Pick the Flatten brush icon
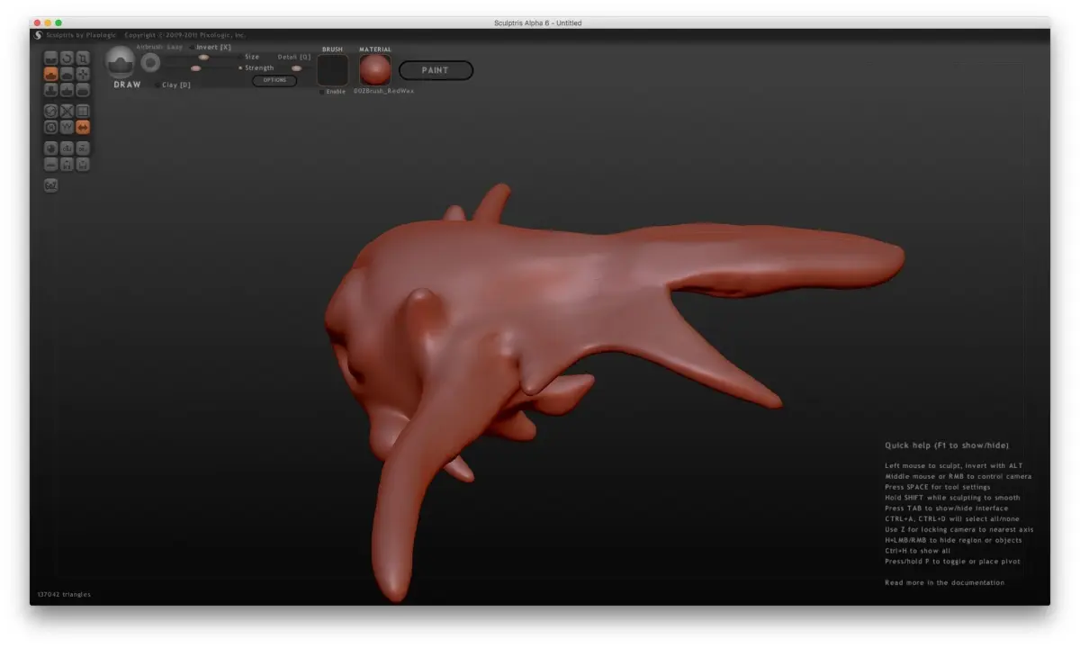Screen dimensions: 1080x648 click(67, 74)
